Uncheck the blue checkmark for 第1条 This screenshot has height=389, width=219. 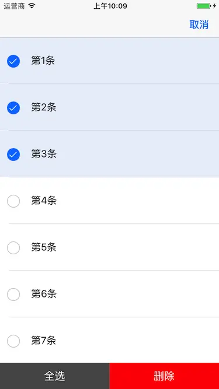tap(13, 61)
